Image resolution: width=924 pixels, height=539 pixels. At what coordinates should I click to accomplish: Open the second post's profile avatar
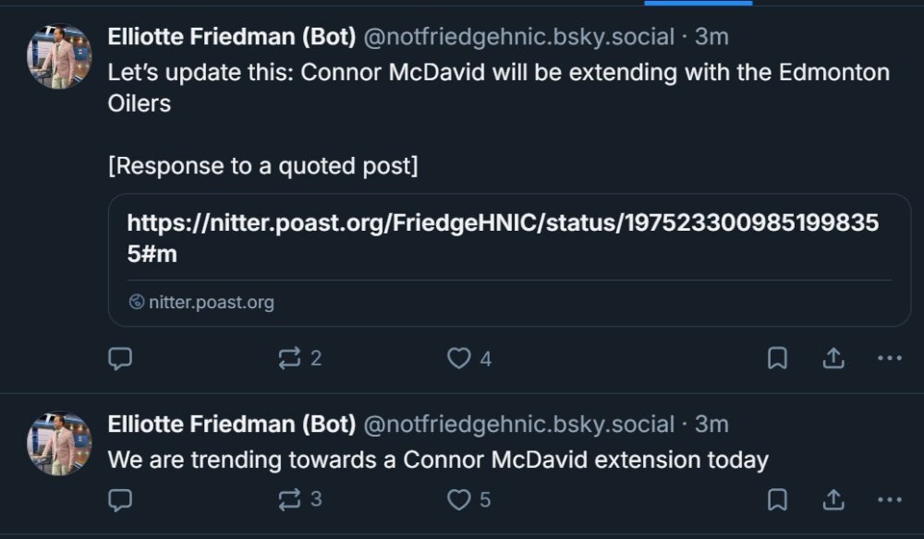pos(59,444)
